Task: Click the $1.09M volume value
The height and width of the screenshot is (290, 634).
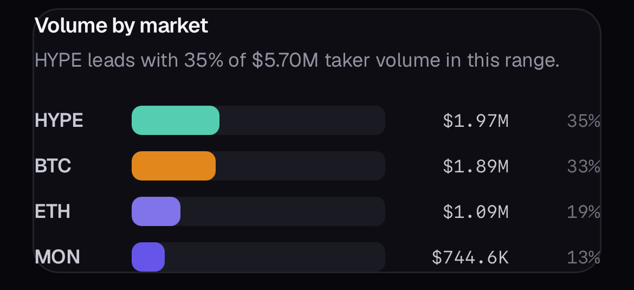Action: tap(476, 212)
